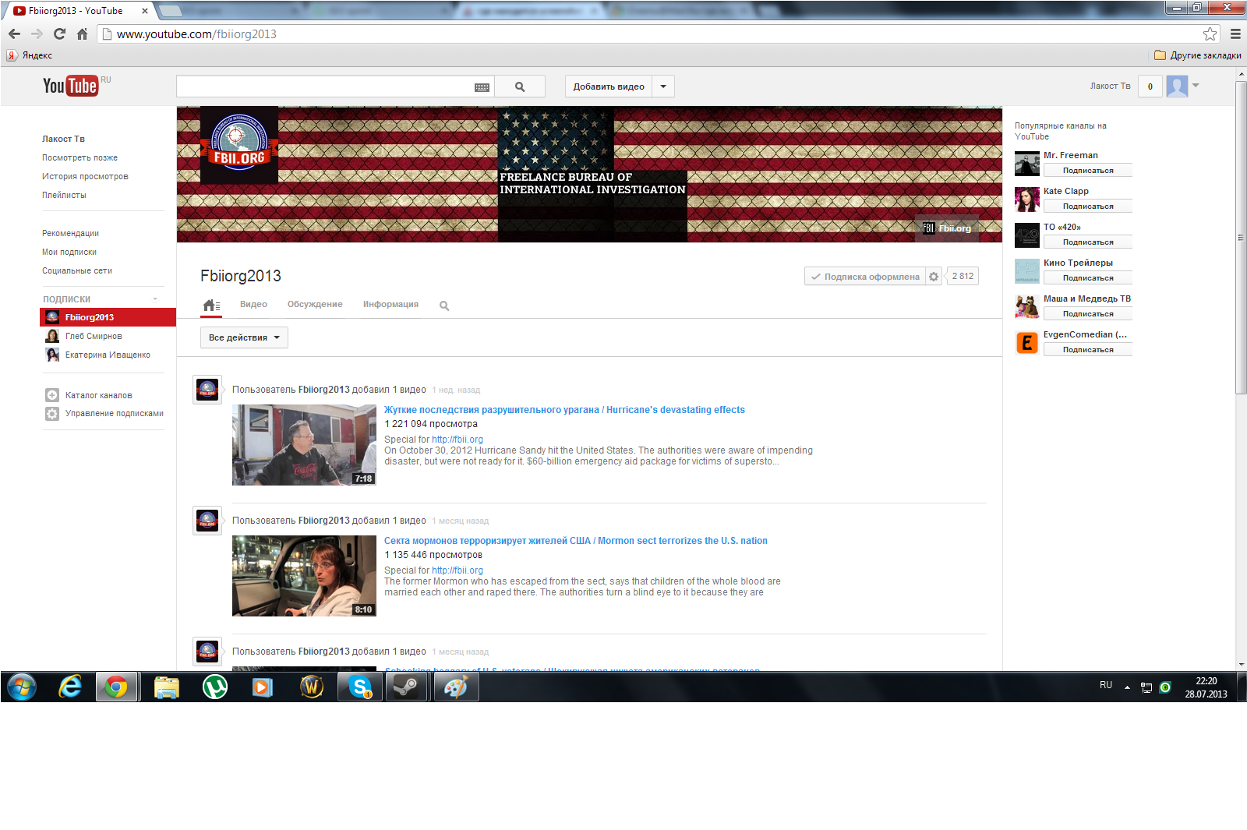
Task: Open Посмотреть позже in the sidebar
Action: click(x=79, y=157)
